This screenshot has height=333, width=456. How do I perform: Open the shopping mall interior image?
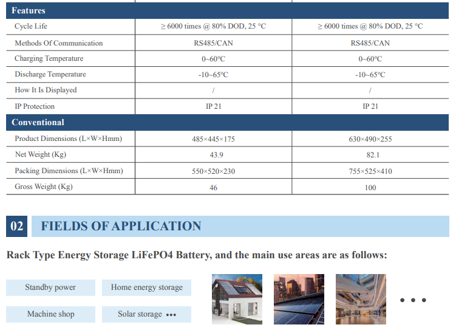tap(361, 300)
